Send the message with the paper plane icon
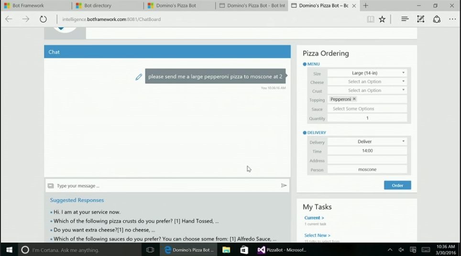Screen dimensions: 461x256 point(284,185)
